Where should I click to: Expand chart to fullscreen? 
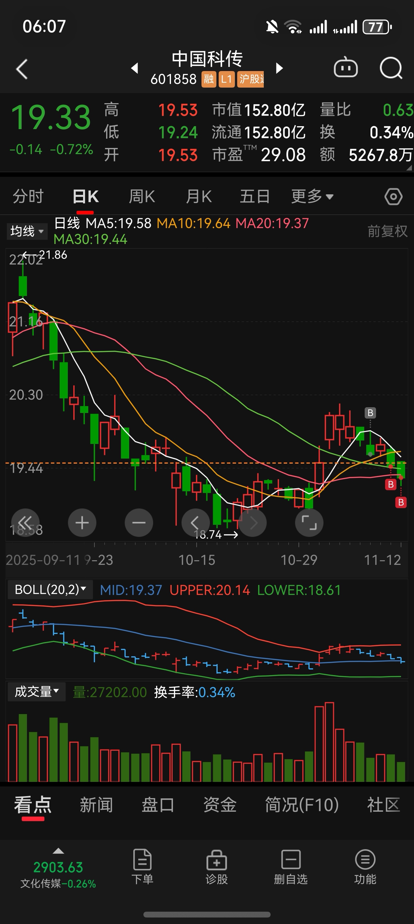tap(309, 523)
